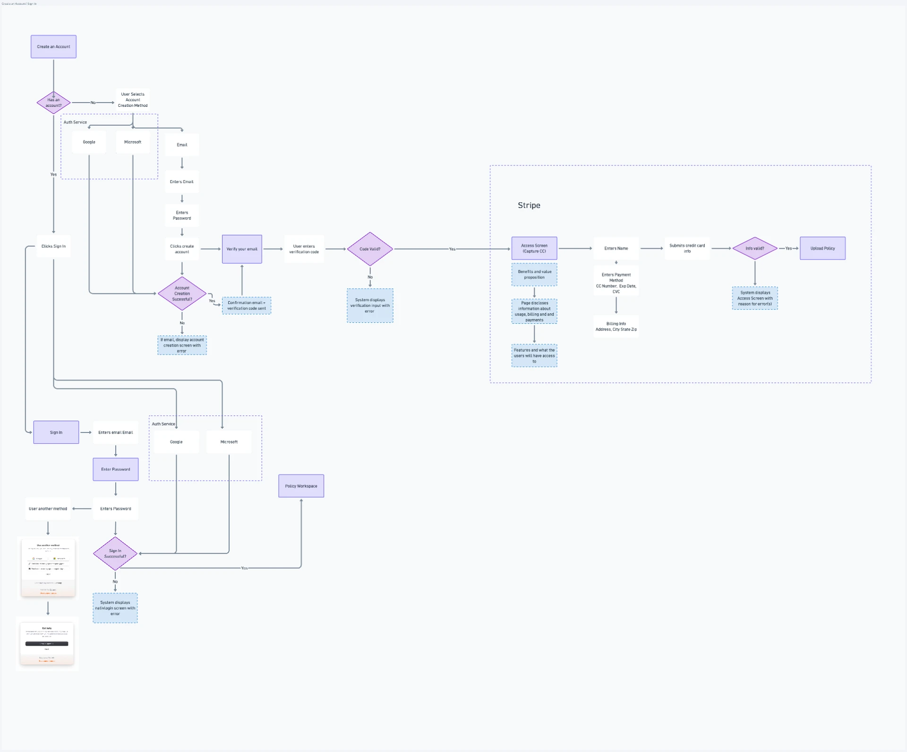Select the purple 'Sign In' box
The width and height of the screenshot is (907, 752).
click(x=56, y=432)
